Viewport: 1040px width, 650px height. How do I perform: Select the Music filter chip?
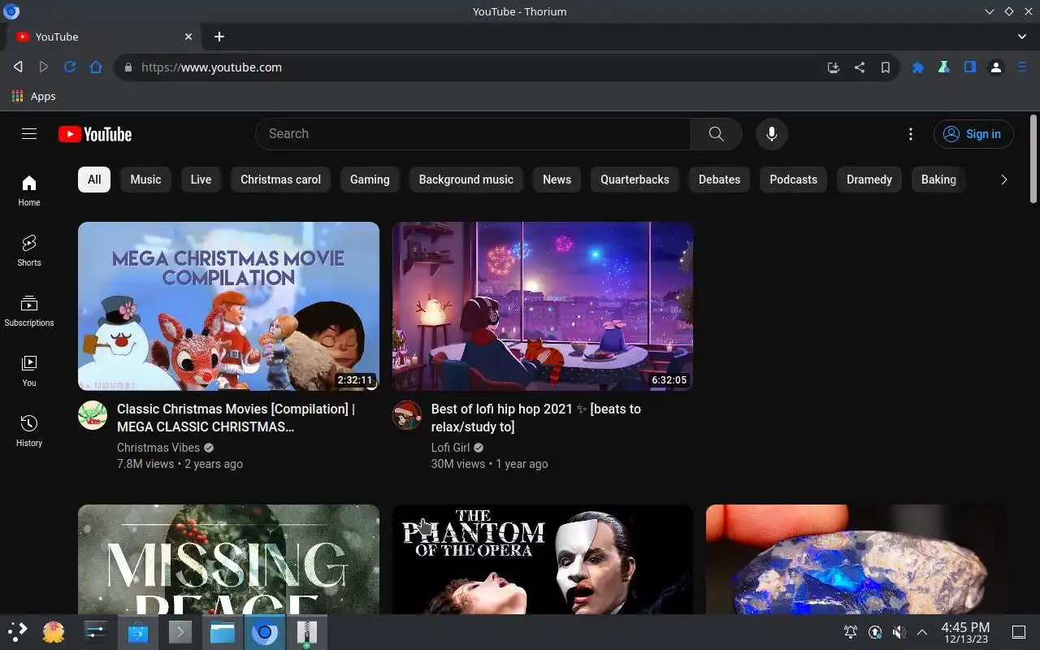click(145, 180)
